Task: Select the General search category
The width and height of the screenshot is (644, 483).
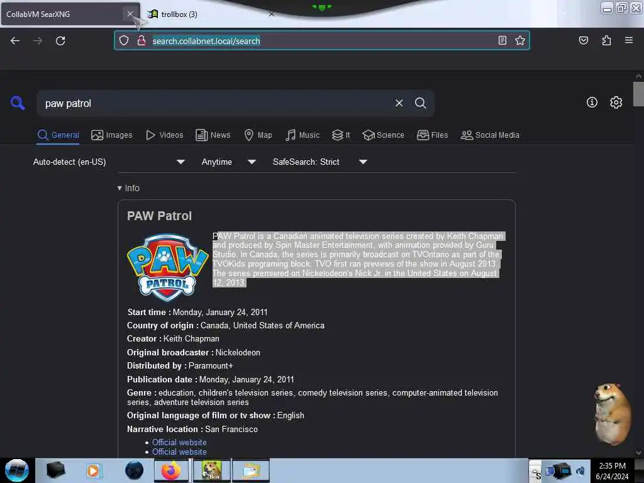Action: (58, 135)
